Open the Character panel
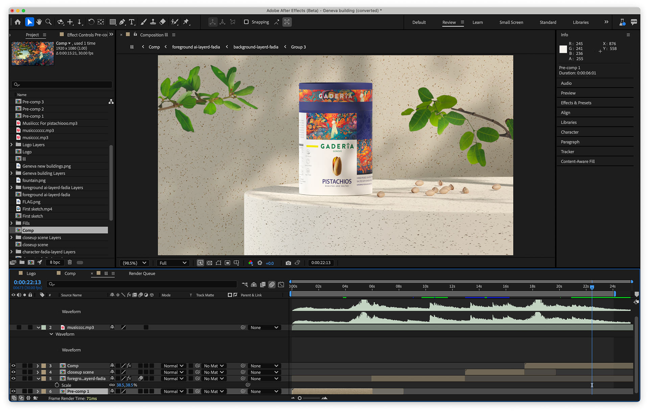 click(570, 132)
